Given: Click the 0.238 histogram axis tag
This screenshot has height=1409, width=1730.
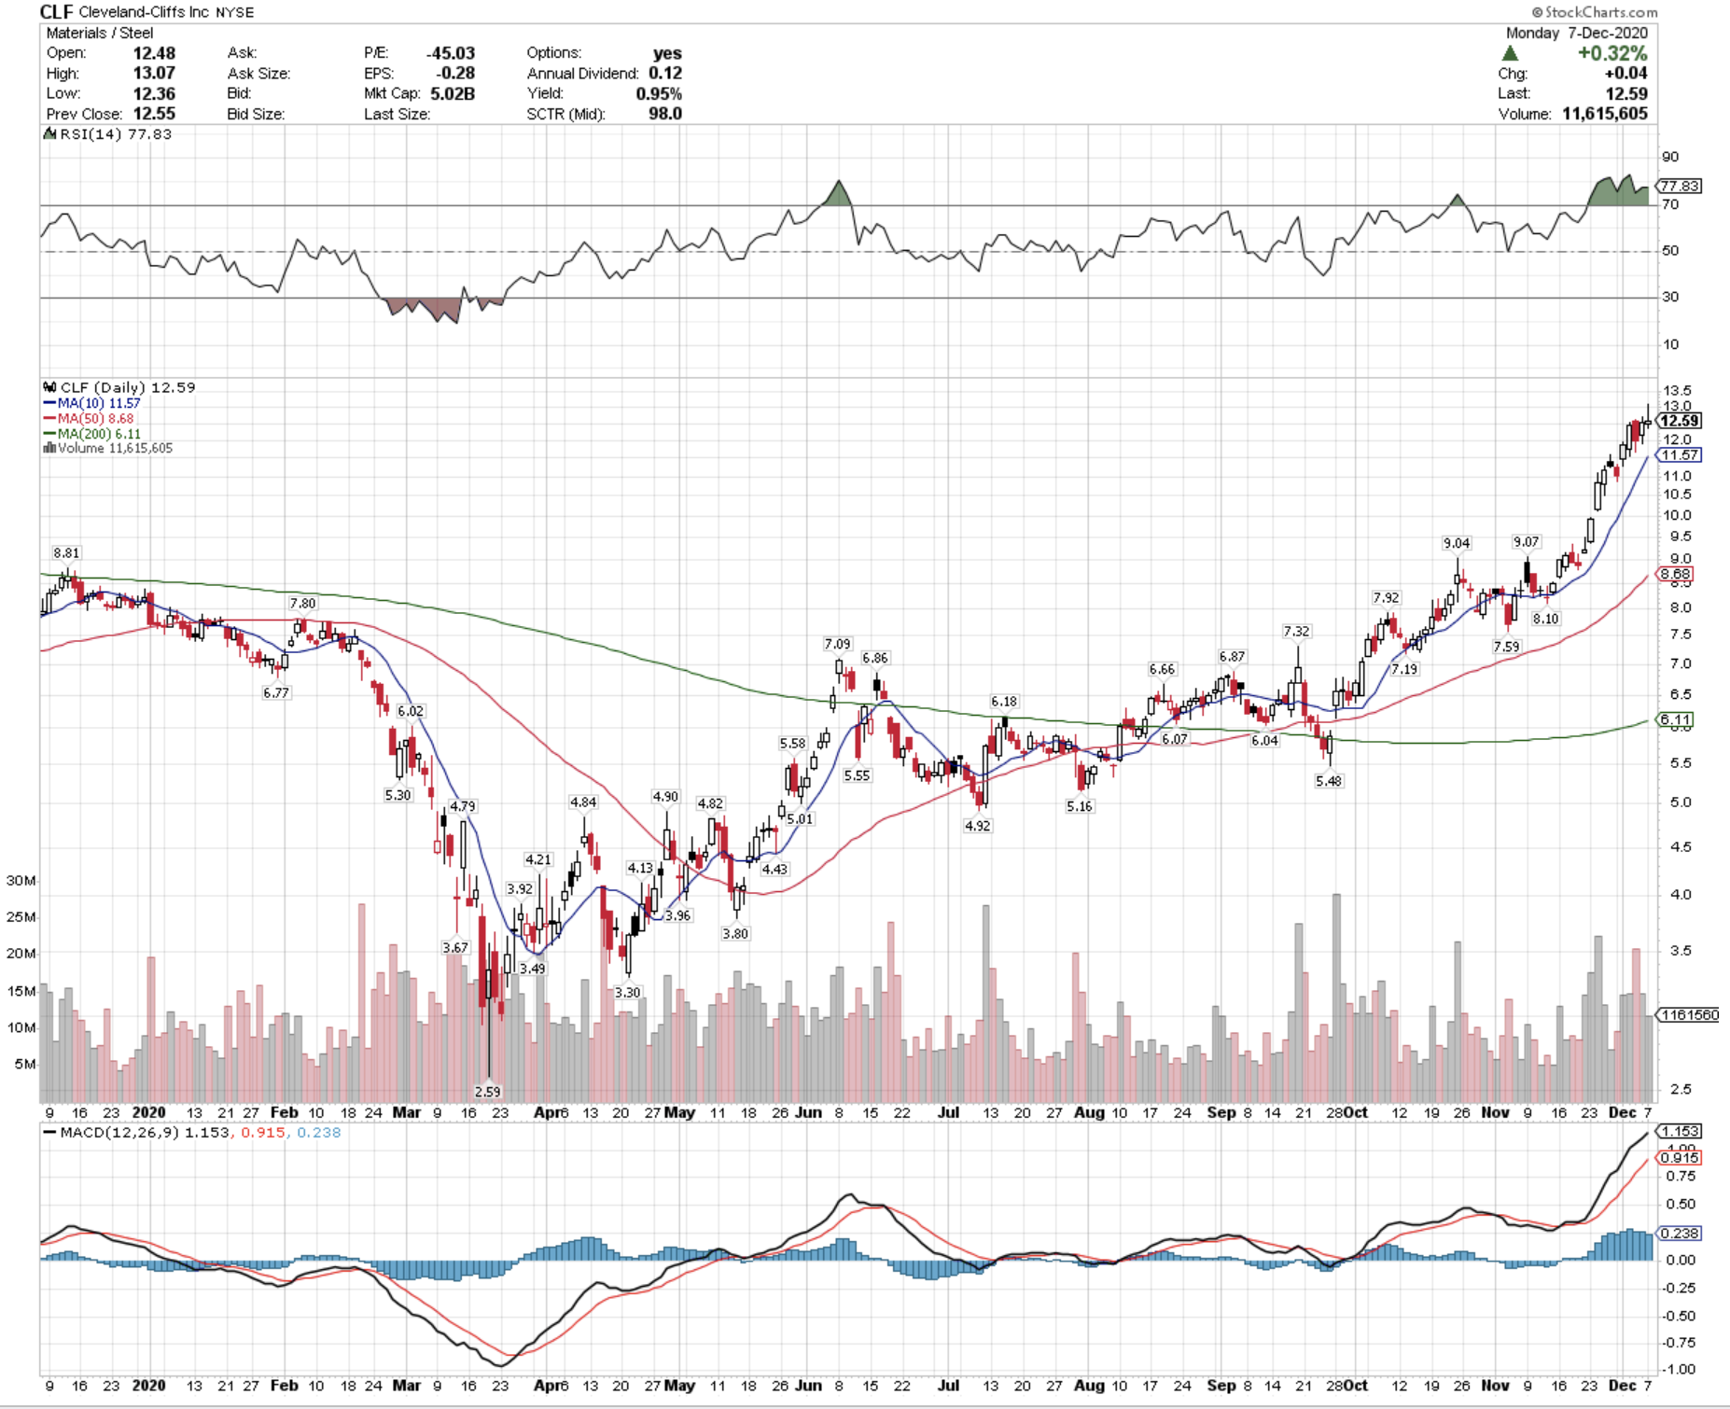Looking at the screenshot, I should 1679,1233.
